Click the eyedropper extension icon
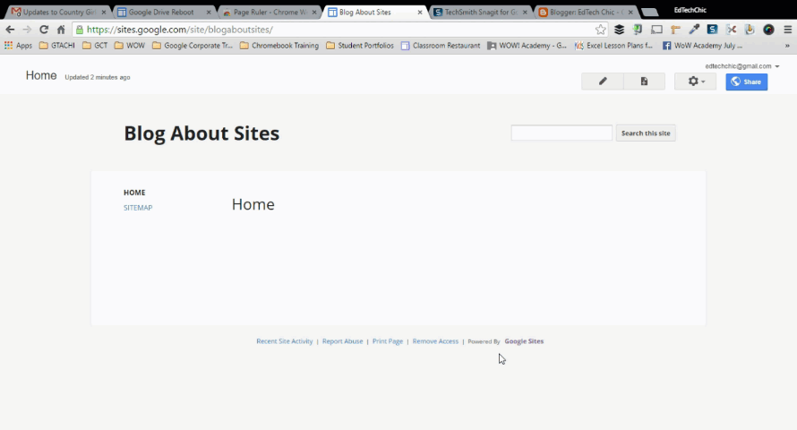 tap(694, 30)
